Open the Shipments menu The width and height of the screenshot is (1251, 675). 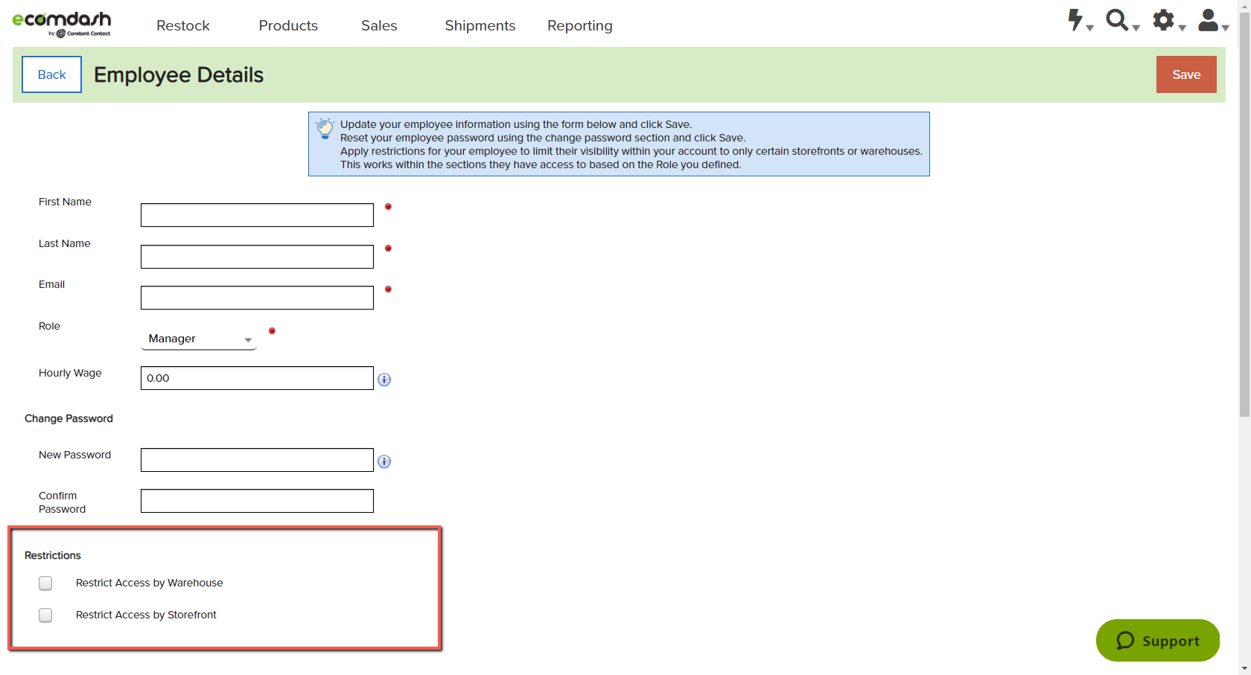click(x=480, y=26)
